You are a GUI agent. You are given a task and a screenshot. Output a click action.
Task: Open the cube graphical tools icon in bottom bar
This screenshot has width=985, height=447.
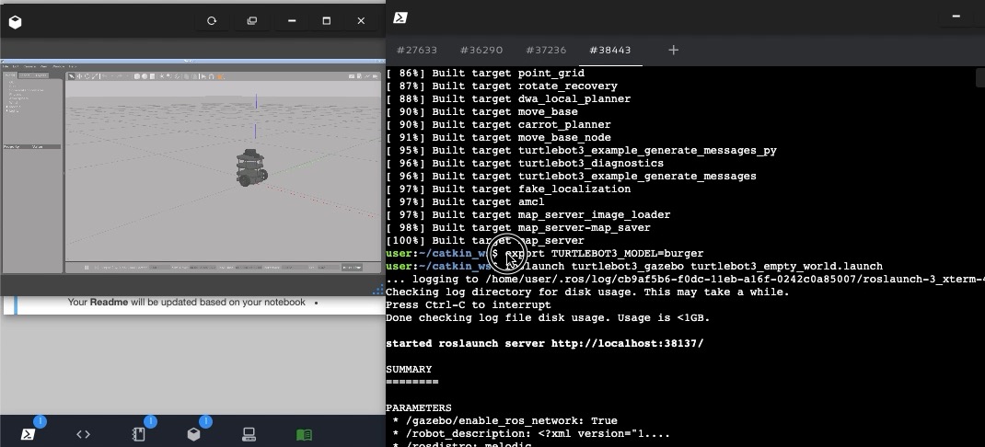coord(194,434)
